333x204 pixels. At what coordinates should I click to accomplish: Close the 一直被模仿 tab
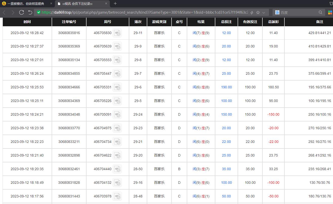pos(51,4)
